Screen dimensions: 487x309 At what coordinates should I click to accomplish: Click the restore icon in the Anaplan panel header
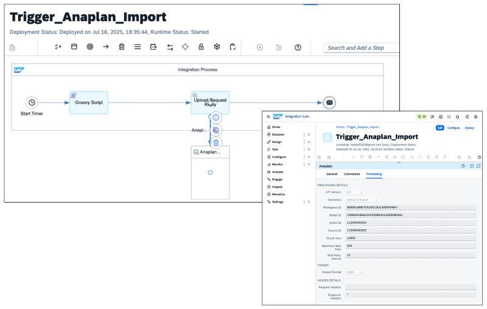[472, 166]
